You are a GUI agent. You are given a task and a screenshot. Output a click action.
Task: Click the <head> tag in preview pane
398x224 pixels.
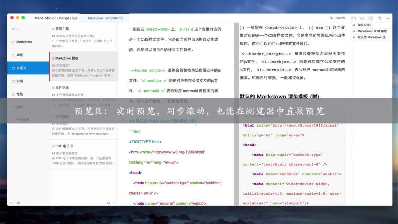click(x=250, y=145)
